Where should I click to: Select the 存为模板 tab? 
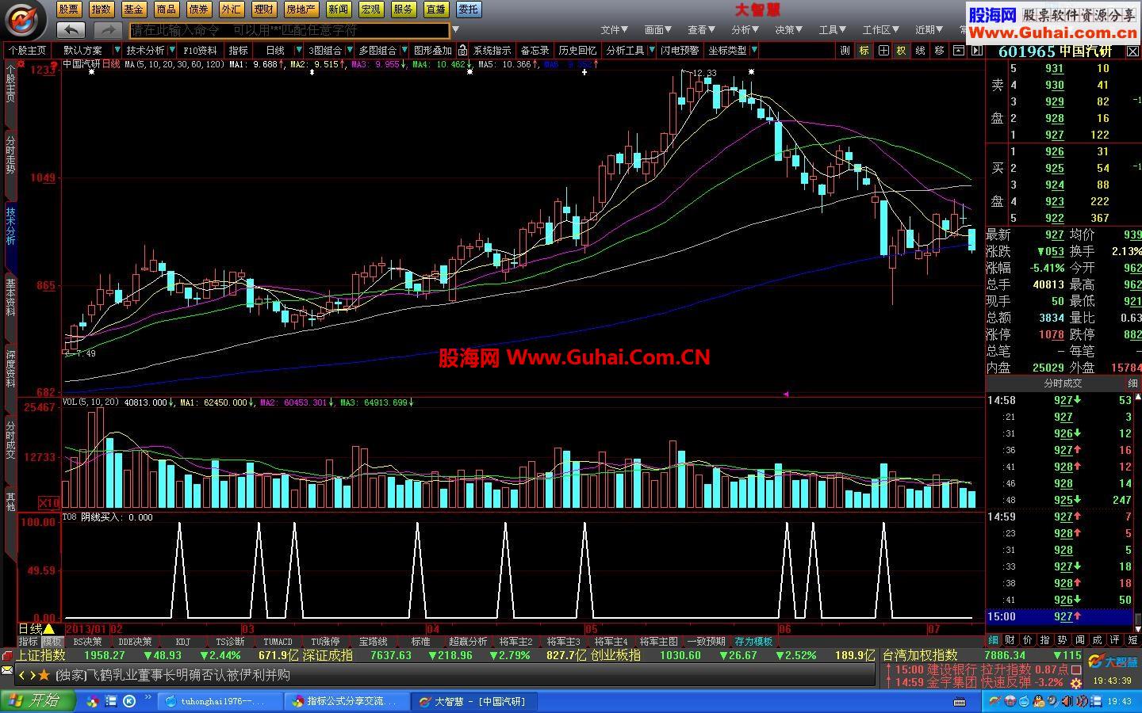[753, 642]
